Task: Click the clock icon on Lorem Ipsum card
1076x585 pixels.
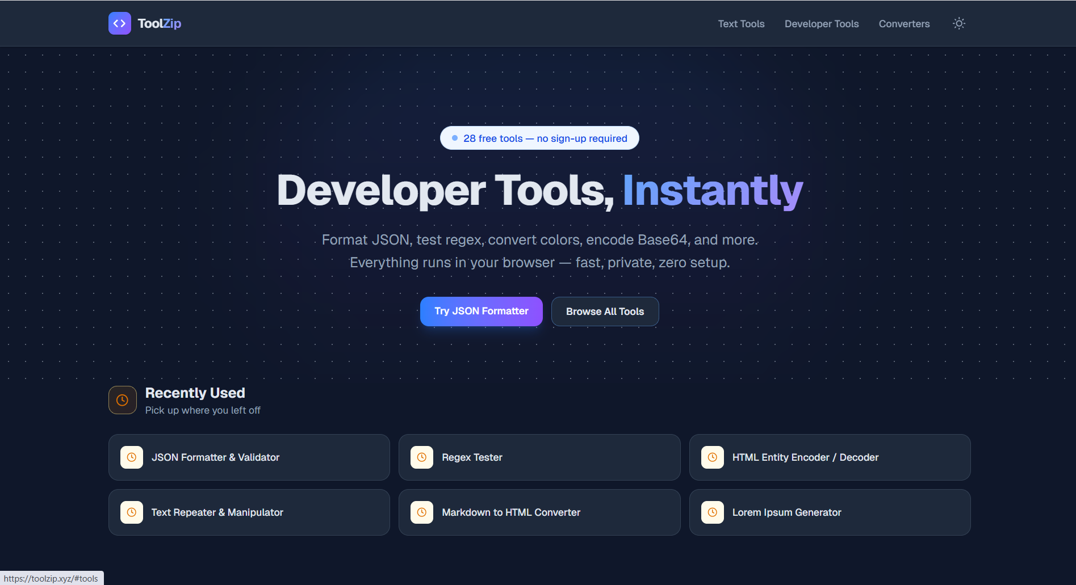Action: click(x=713, y=512)
